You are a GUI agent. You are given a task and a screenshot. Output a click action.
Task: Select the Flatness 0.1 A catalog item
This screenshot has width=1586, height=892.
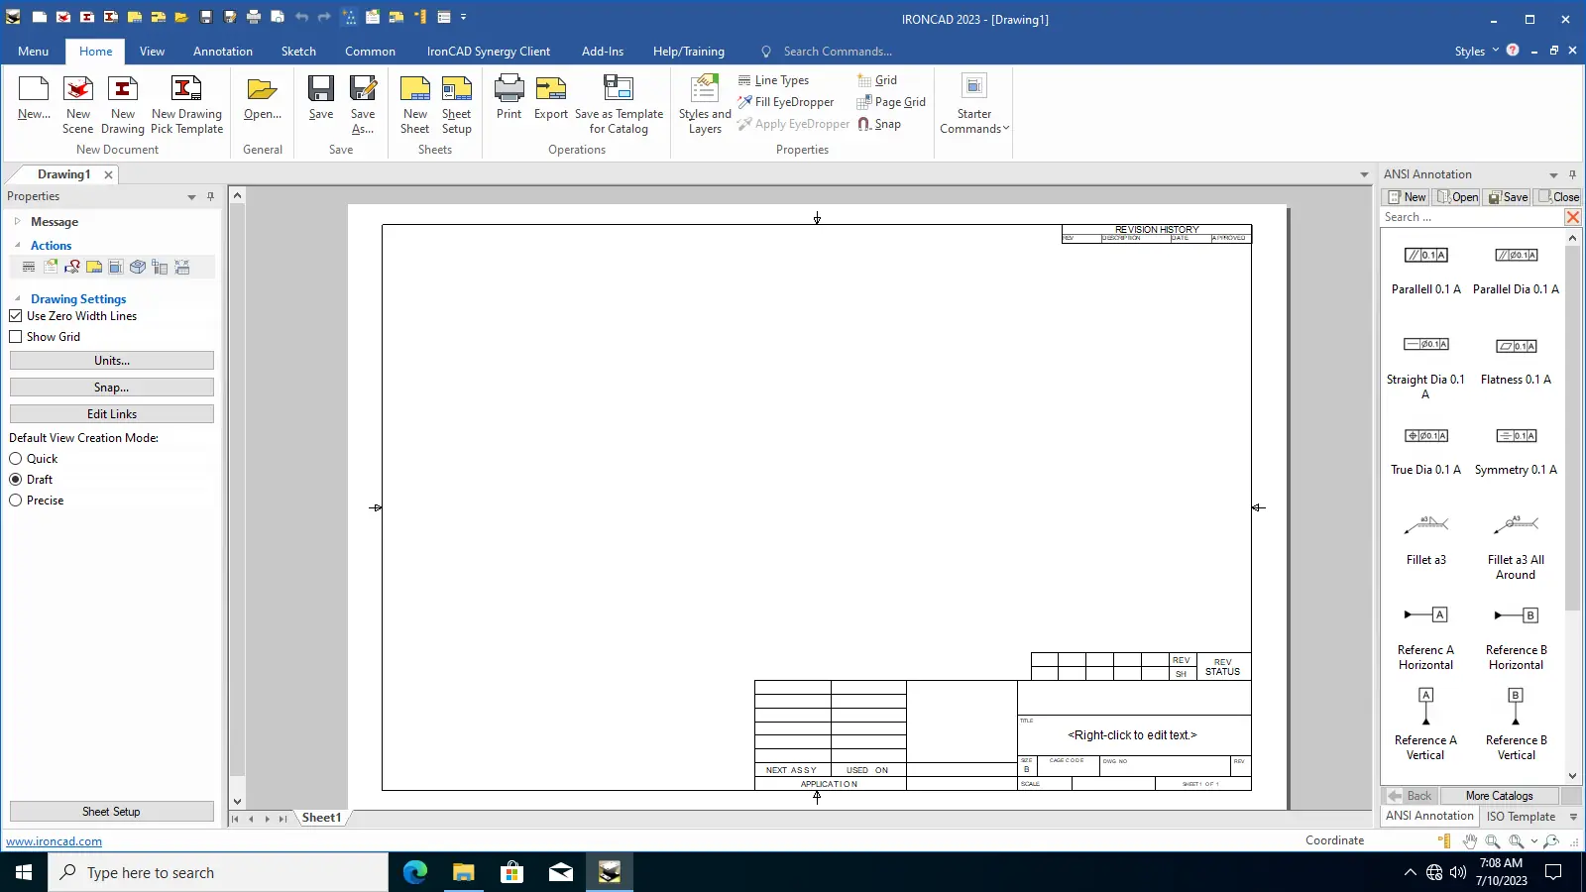[1516, 362]
